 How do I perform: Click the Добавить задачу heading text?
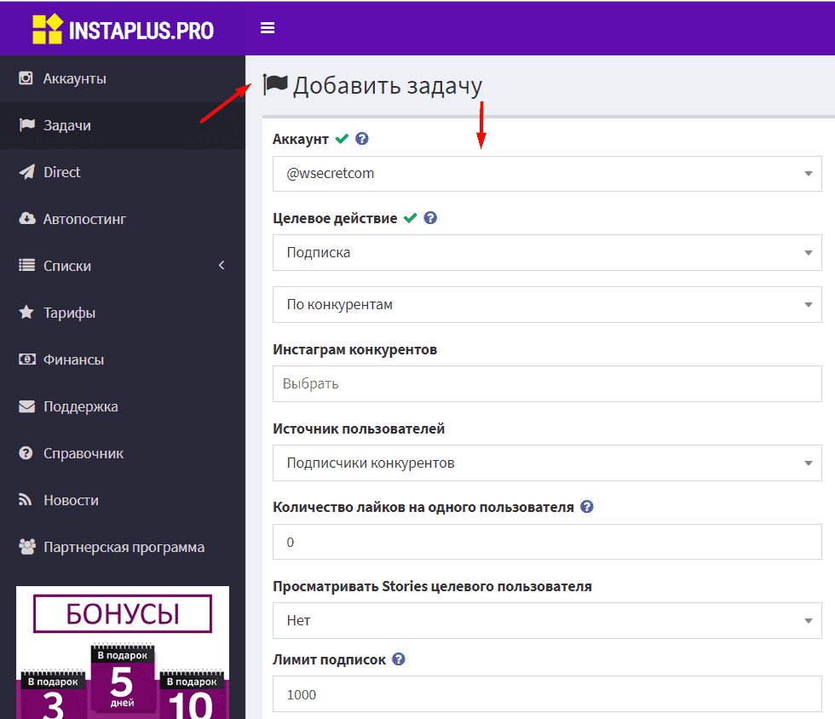click(388, 85)
